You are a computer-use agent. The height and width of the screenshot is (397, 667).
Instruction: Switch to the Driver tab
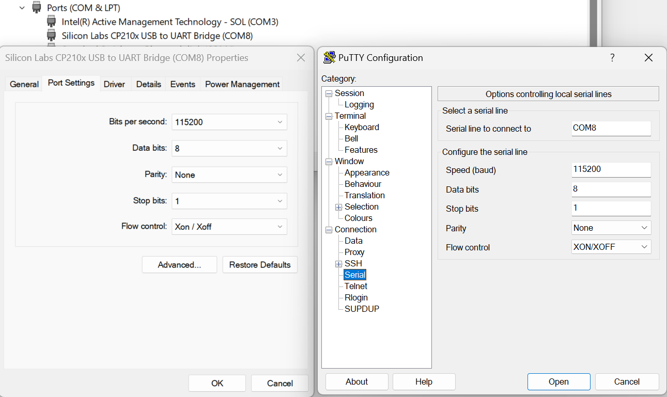114,84
